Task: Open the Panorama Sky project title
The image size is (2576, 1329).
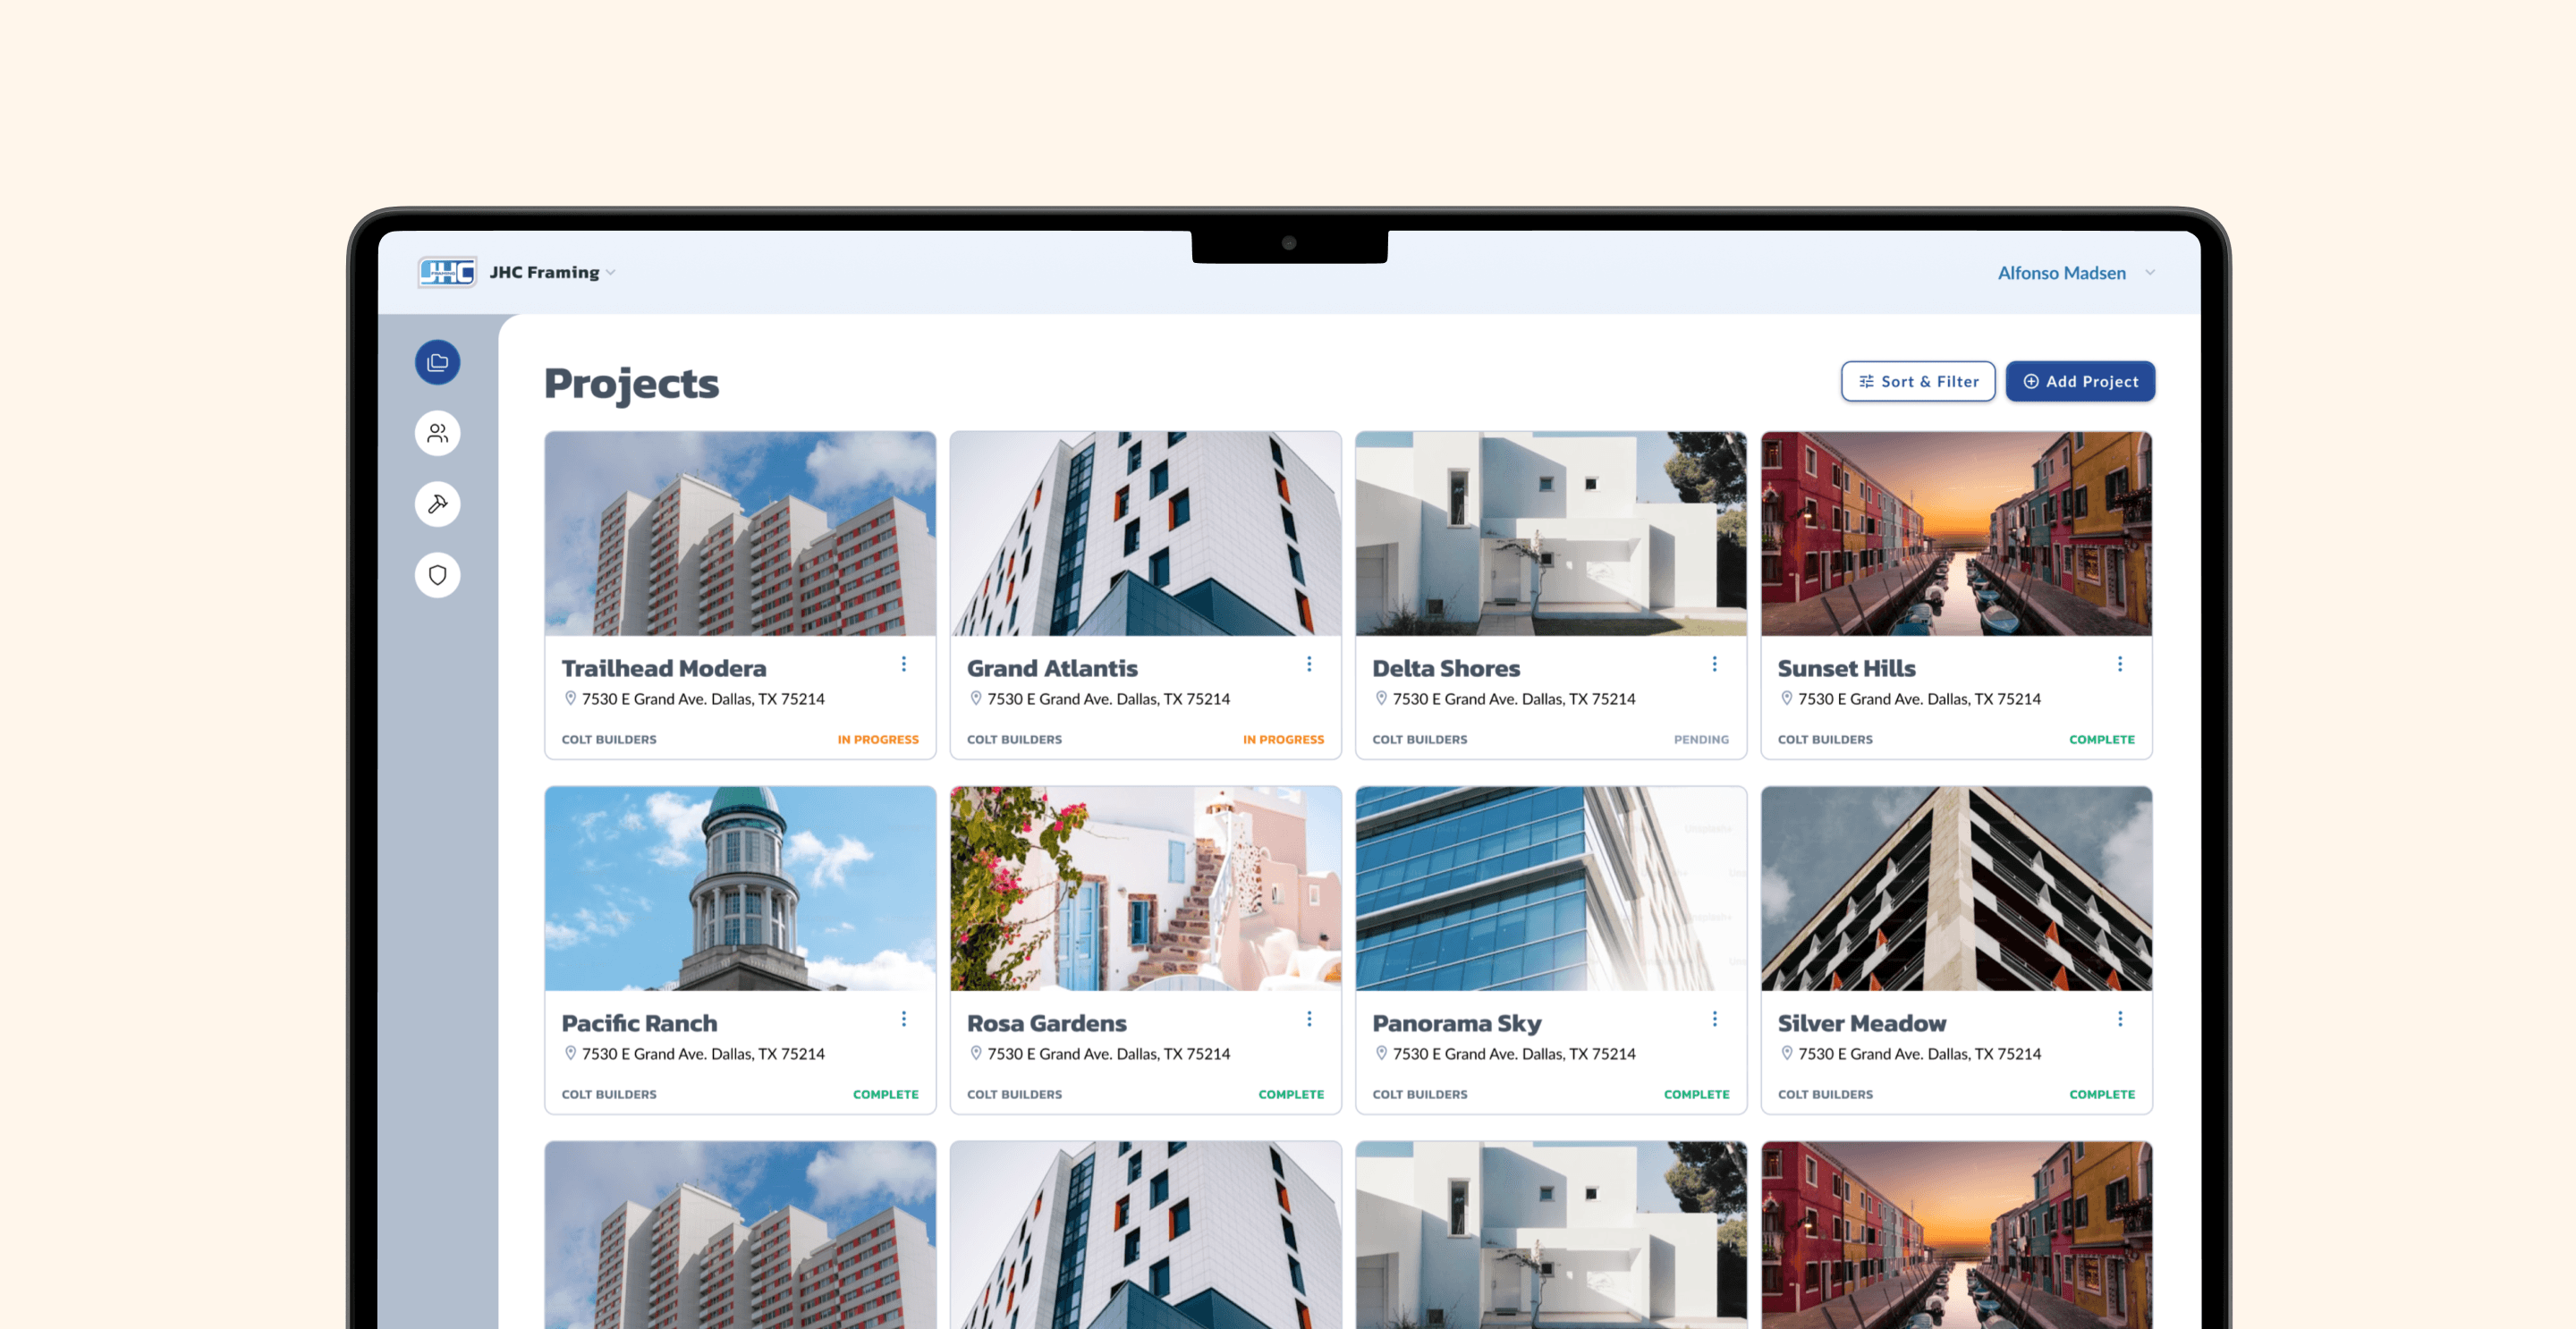Action: click(1456, 1023)
